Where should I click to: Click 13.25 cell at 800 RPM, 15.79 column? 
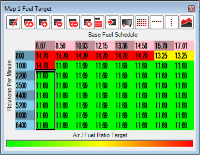point(164,56)
